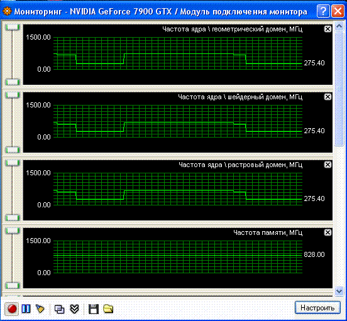Screen dimensions: 347x321
Task: Clear history using the broom icon
Action: [x=40, y=309]
